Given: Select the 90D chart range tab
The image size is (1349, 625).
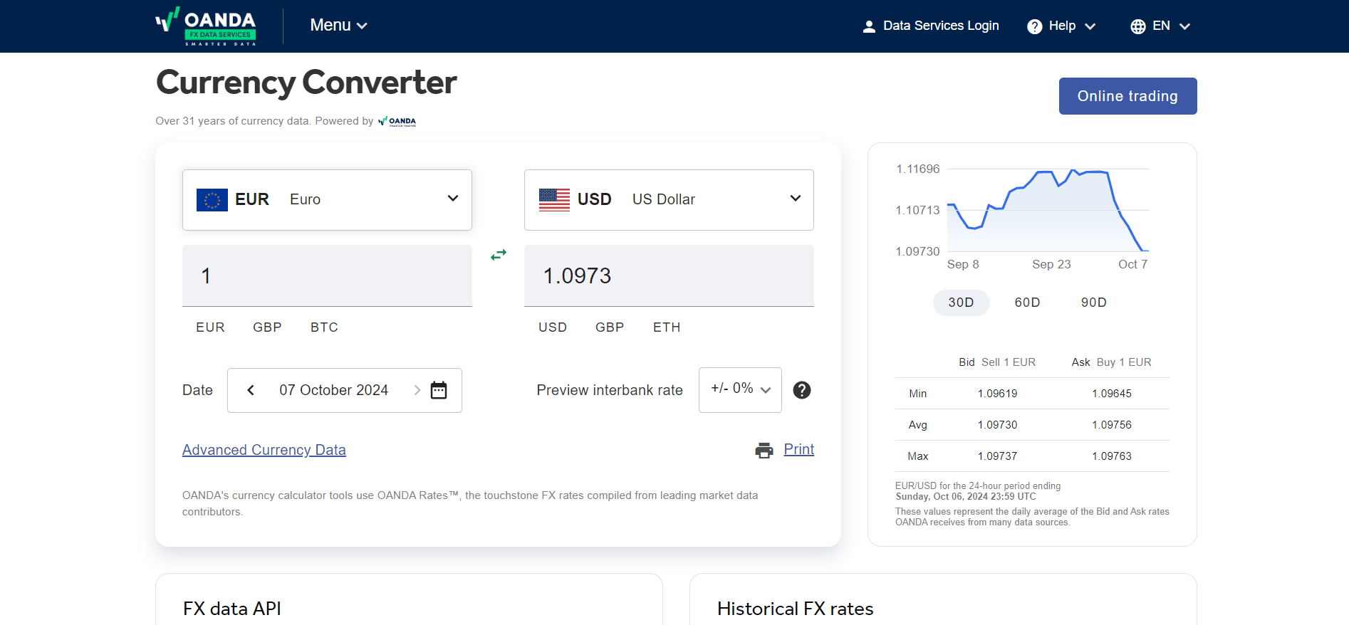Looking at the screenshot, I should (1093, 303).
